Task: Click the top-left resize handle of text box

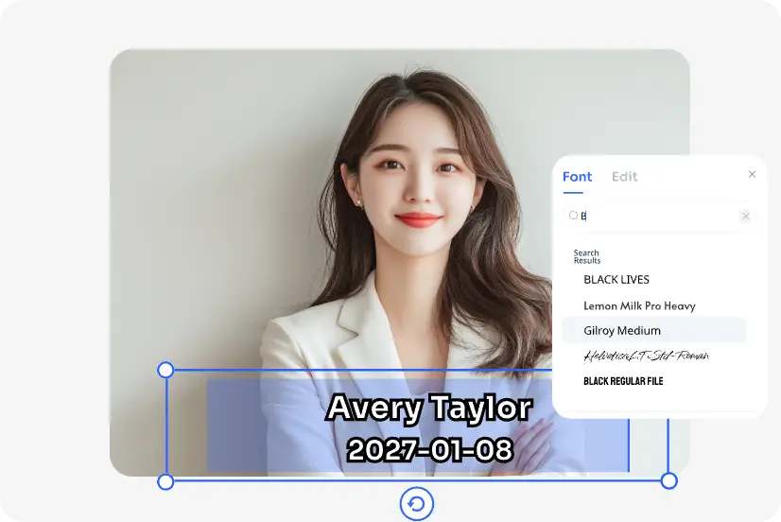Action: (x=165, y=370)
